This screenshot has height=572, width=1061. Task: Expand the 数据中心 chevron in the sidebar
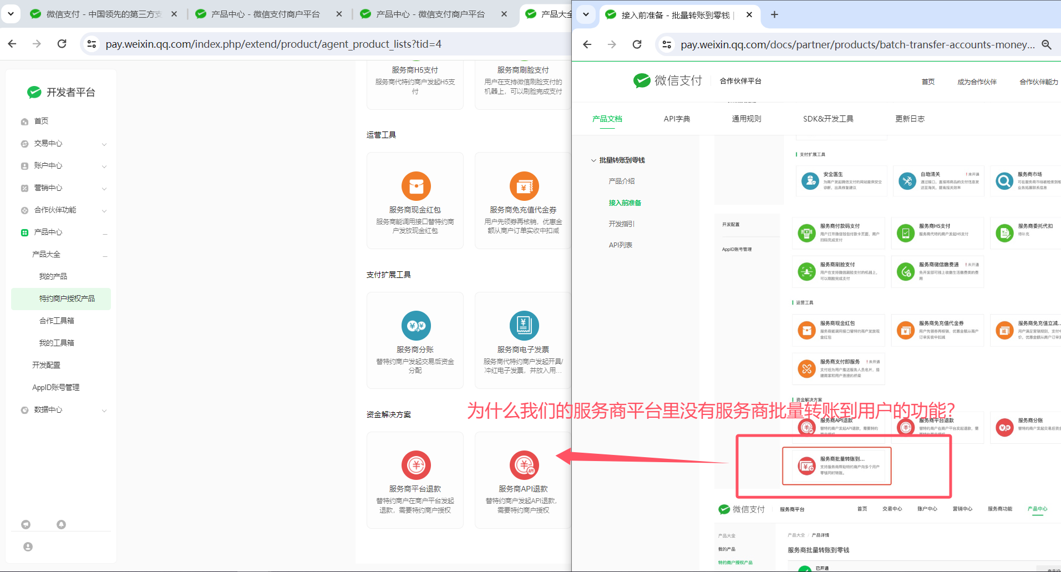(x=104, y=411)
